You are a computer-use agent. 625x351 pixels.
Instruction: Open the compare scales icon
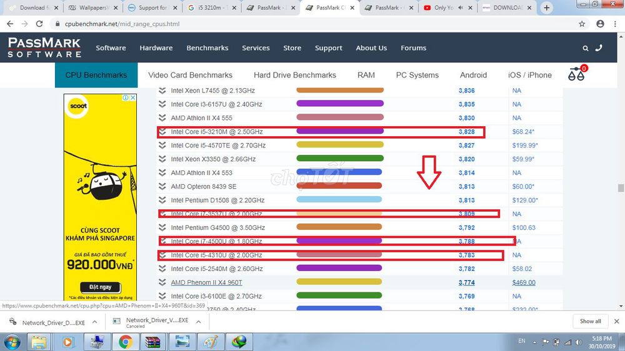click(x=577, y=73)
